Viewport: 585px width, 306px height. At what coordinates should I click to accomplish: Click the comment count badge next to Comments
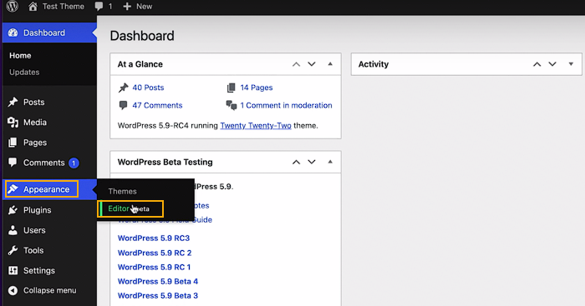74,163
